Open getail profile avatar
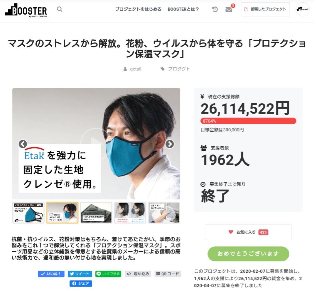Image resolution: width=314 pixels, height=290 pixels. click(303, 9)
